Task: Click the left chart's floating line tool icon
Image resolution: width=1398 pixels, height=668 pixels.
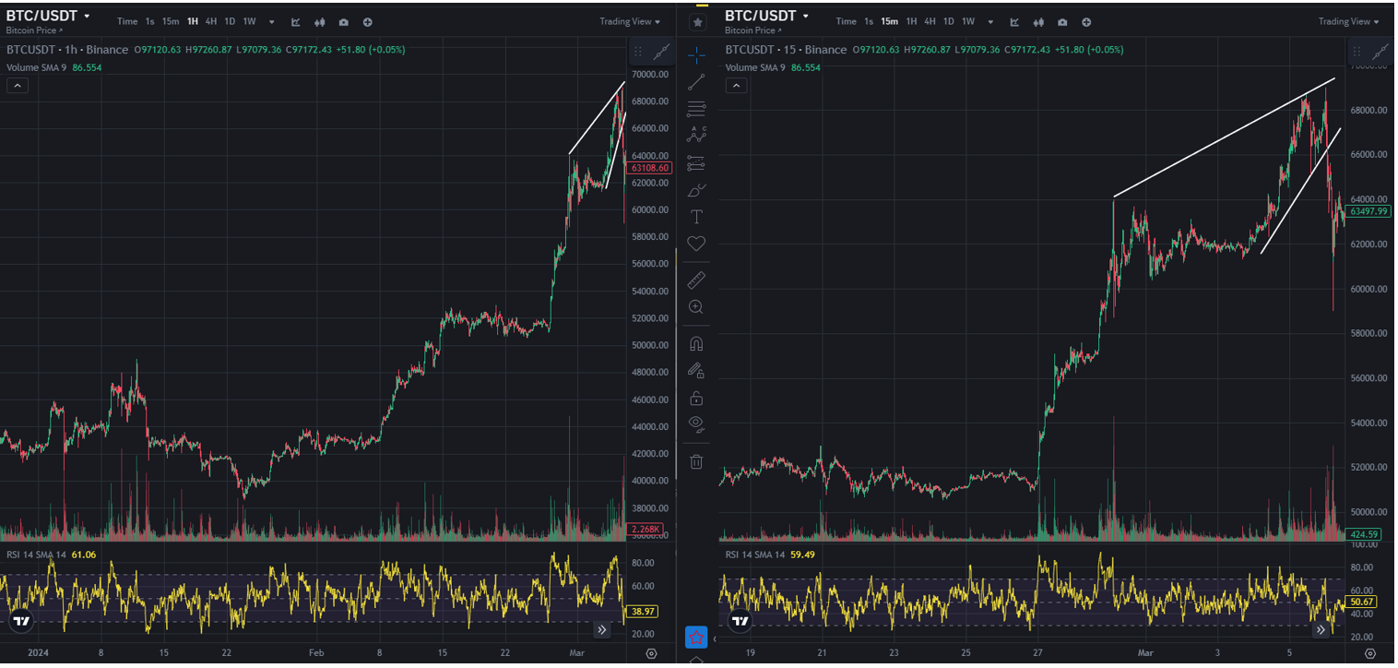Action: [x=661, y=53]
